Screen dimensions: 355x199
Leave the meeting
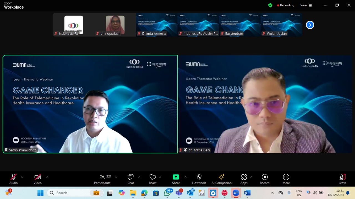point(343,179)
